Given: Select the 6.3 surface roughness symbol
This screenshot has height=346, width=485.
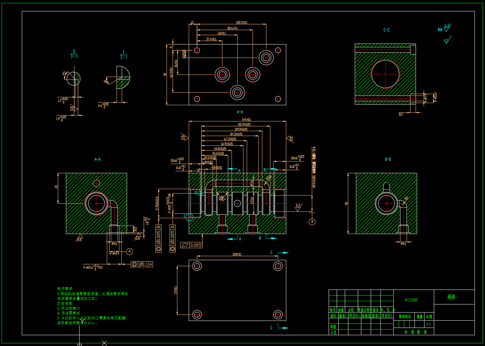Looking at the screenshot, I should pyautogui.click(x=447, y=28).
